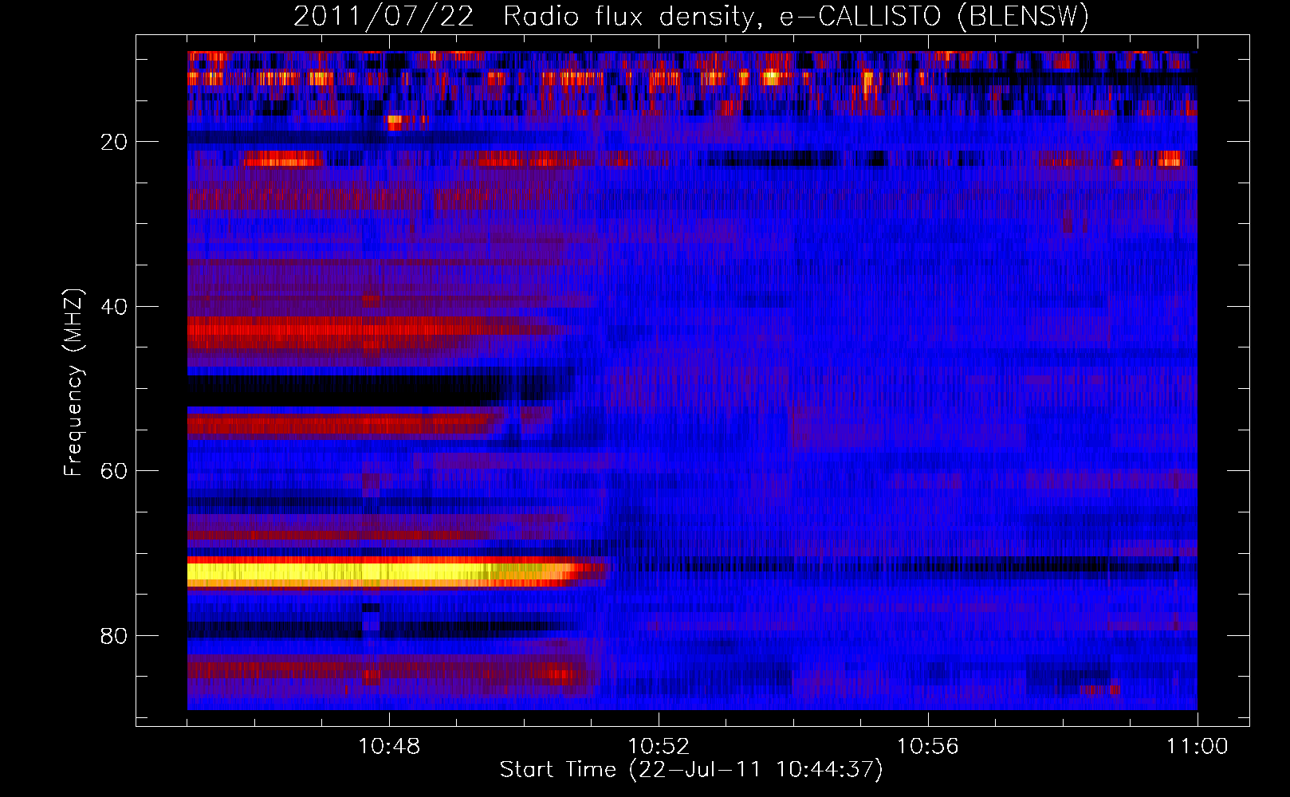Click the 60 frequency tick label

click(115, 471)
